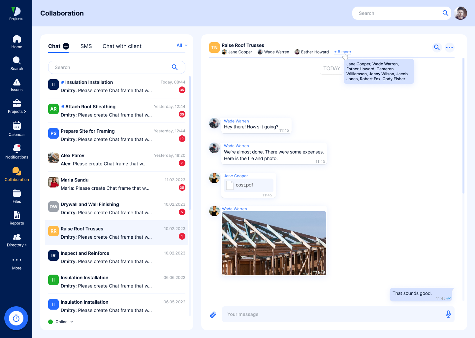Open the Online status dropdown

click(x=61, y=322)
